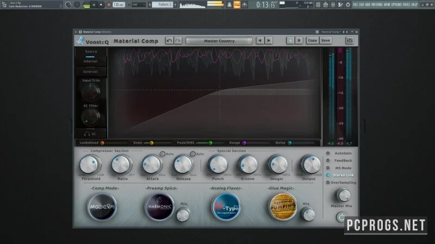This screenshot has height=244, width=435.
Task: Open PATTERNS menu in FL Studio
Action: (x=377, y=5)
